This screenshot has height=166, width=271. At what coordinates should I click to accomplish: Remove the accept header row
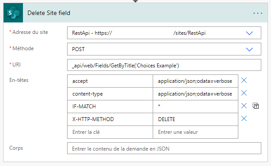pos(244,80)
